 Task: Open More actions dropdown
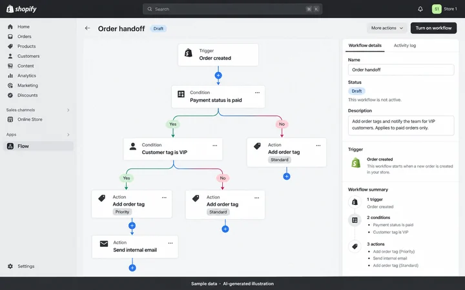coord(387,28)
